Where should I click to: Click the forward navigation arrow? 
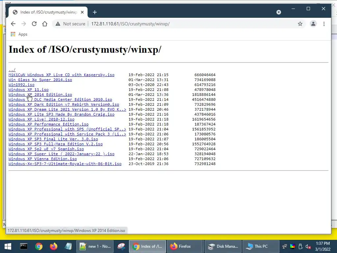[x=24, y=24]
